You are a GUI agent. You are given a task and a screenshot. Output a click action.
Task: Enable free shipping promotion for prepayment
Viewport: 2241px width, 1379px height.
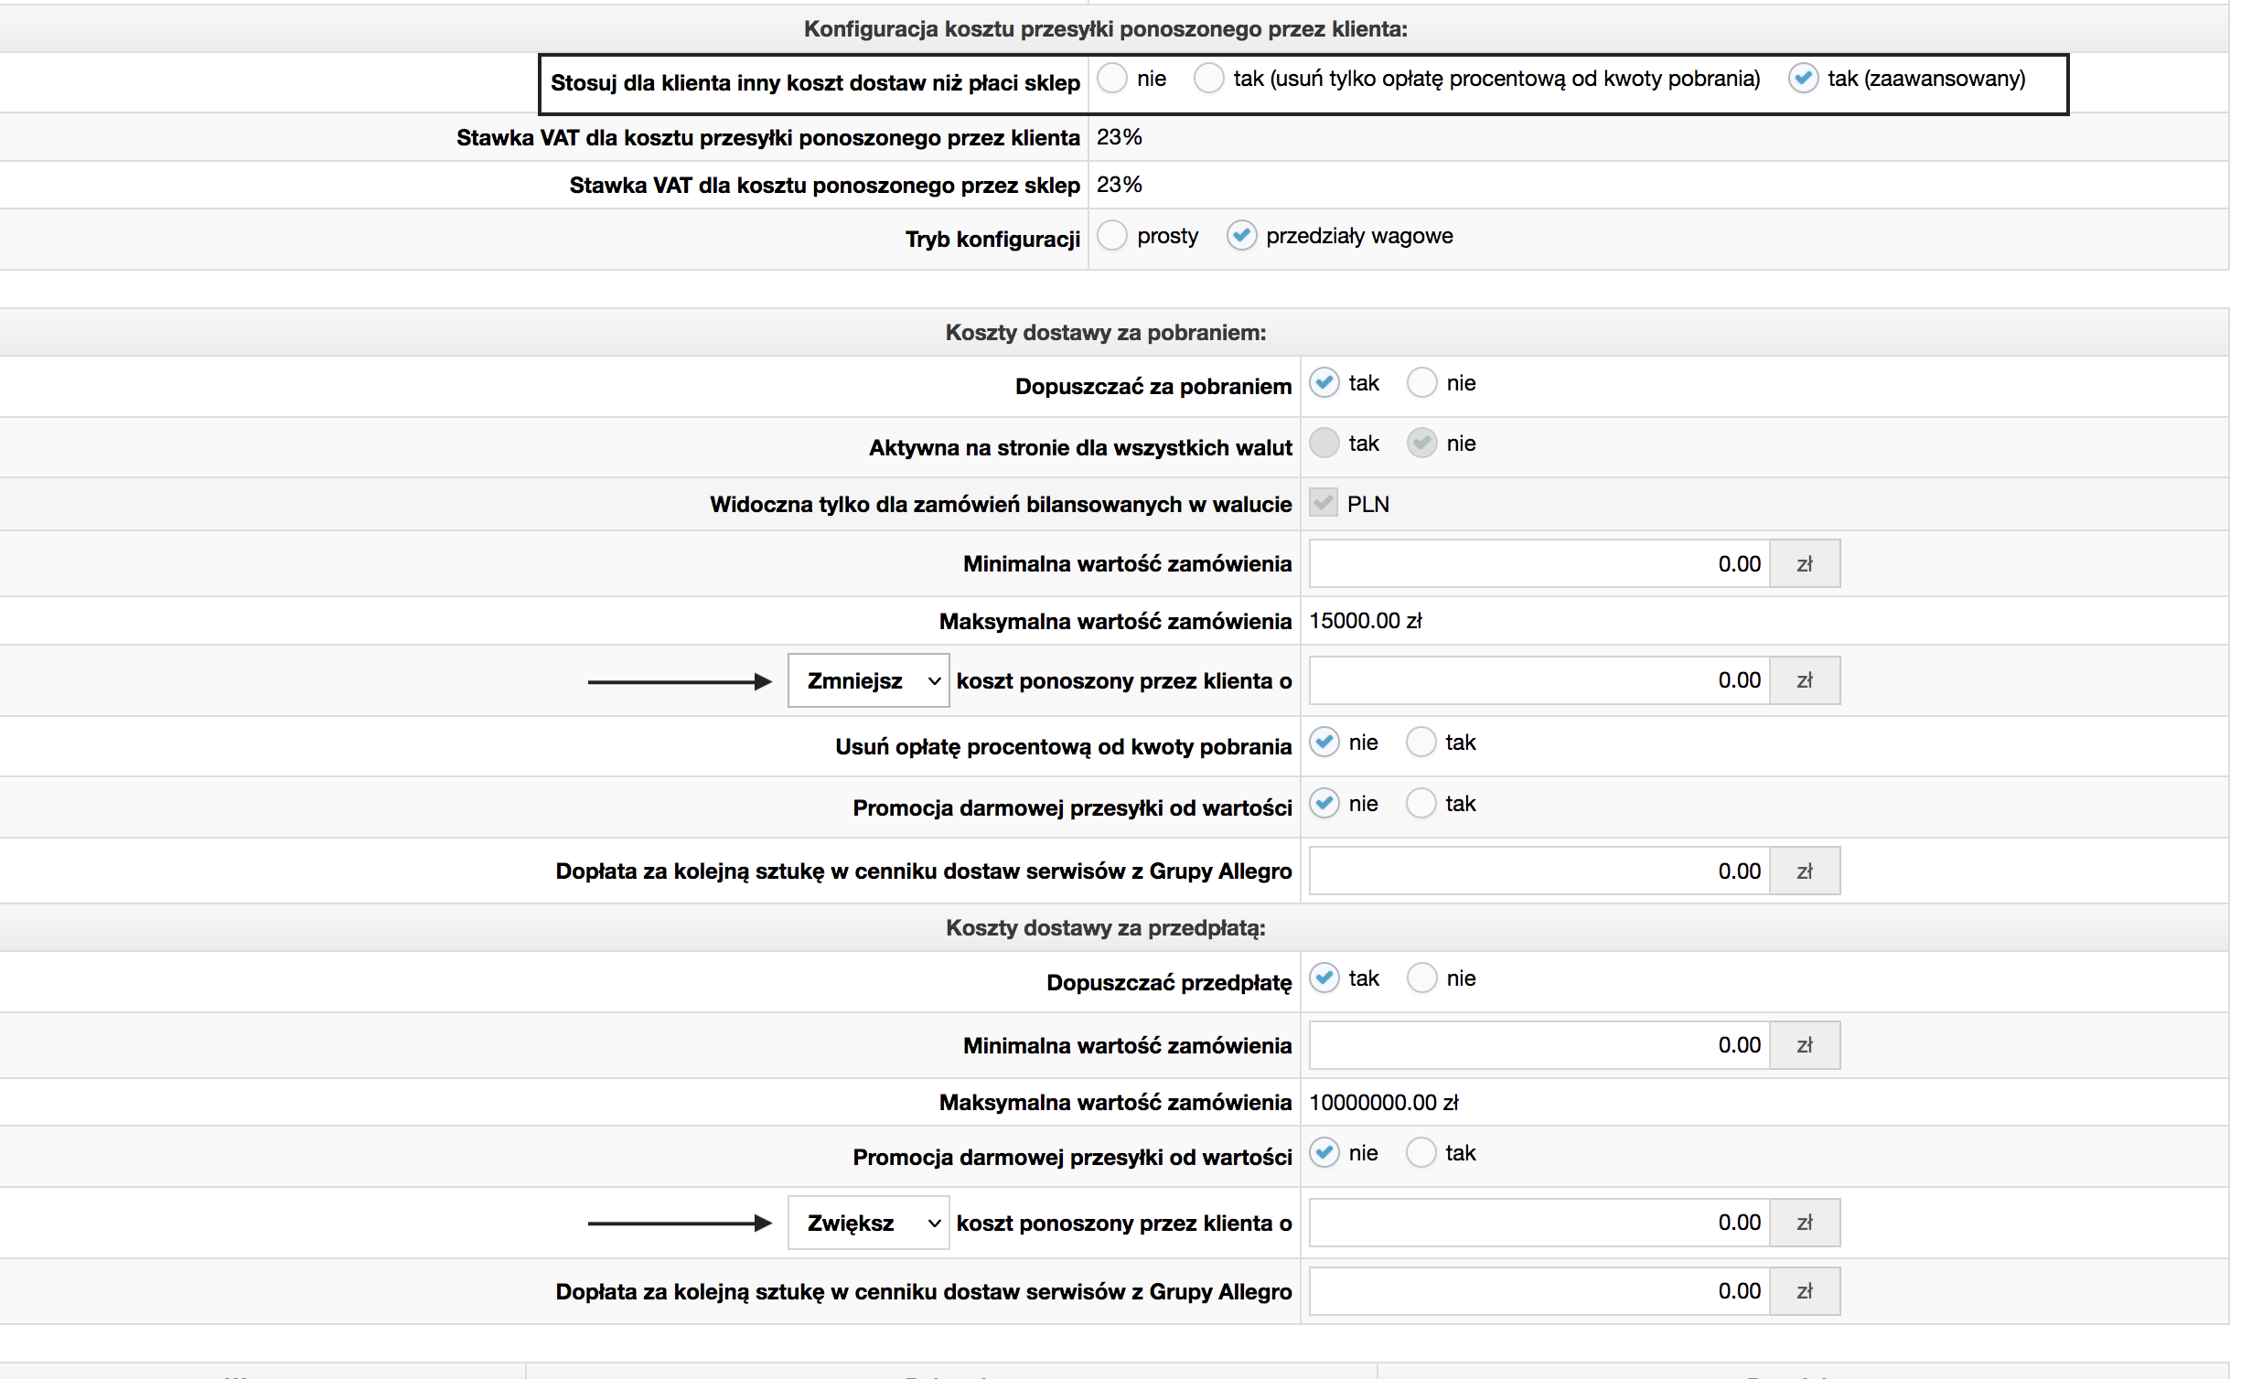tap(1421, 1153)
